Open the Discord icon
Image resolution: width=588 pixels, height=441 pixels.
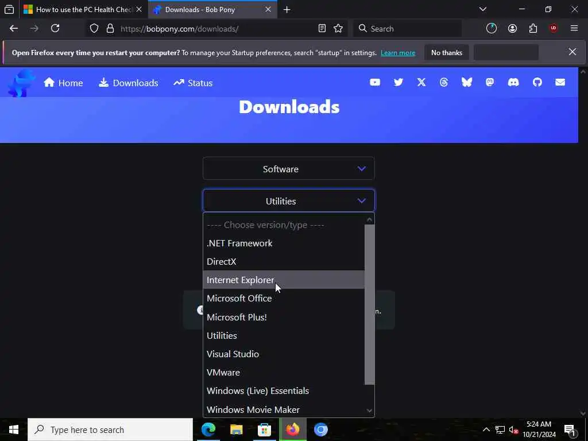tap(513, 82)
